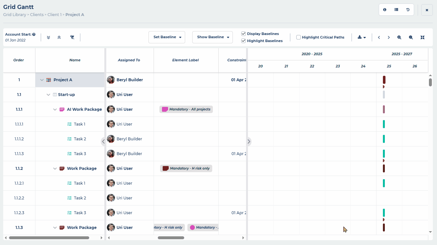
Task: Disable the Display Baselines checkbox
Action: [243, 33]
